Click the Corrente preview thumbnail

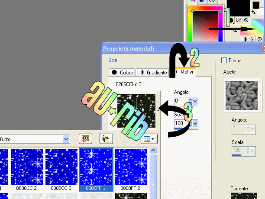click(244, 196)
